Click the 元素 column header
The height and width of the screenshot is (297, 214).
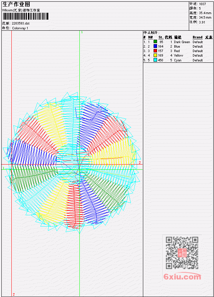click(x=209, y=37)
